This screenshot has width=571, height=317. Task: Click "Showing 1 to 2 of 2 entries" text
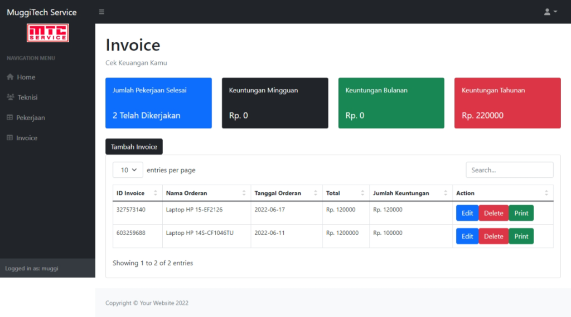(x=153, y=263)
